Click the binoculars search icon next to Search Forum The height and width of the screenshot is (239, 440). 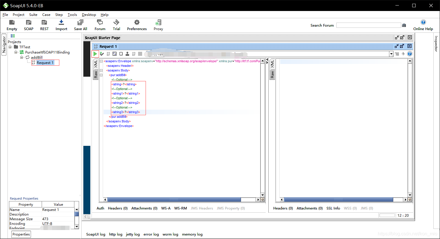[404, 25]
